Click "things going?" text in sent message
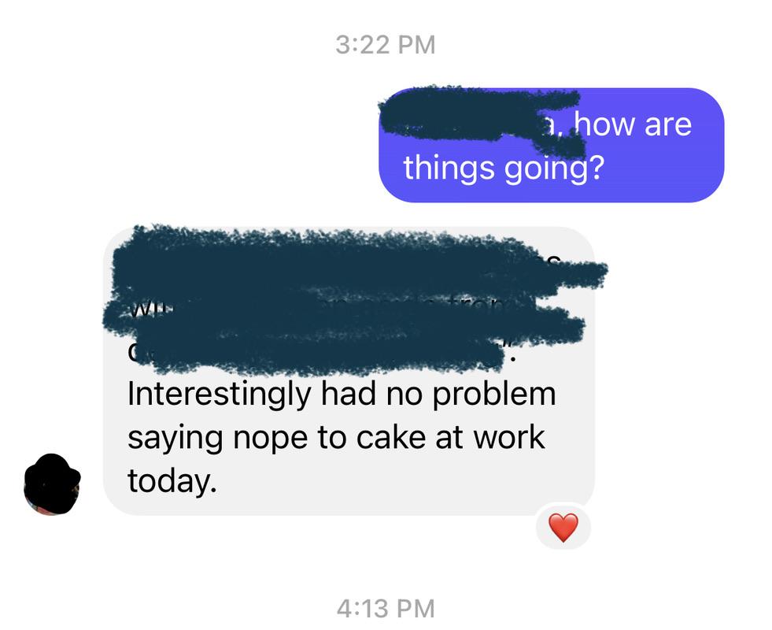Image resolution: width=772 pixels, height=630 pixels. coord(503,168)
